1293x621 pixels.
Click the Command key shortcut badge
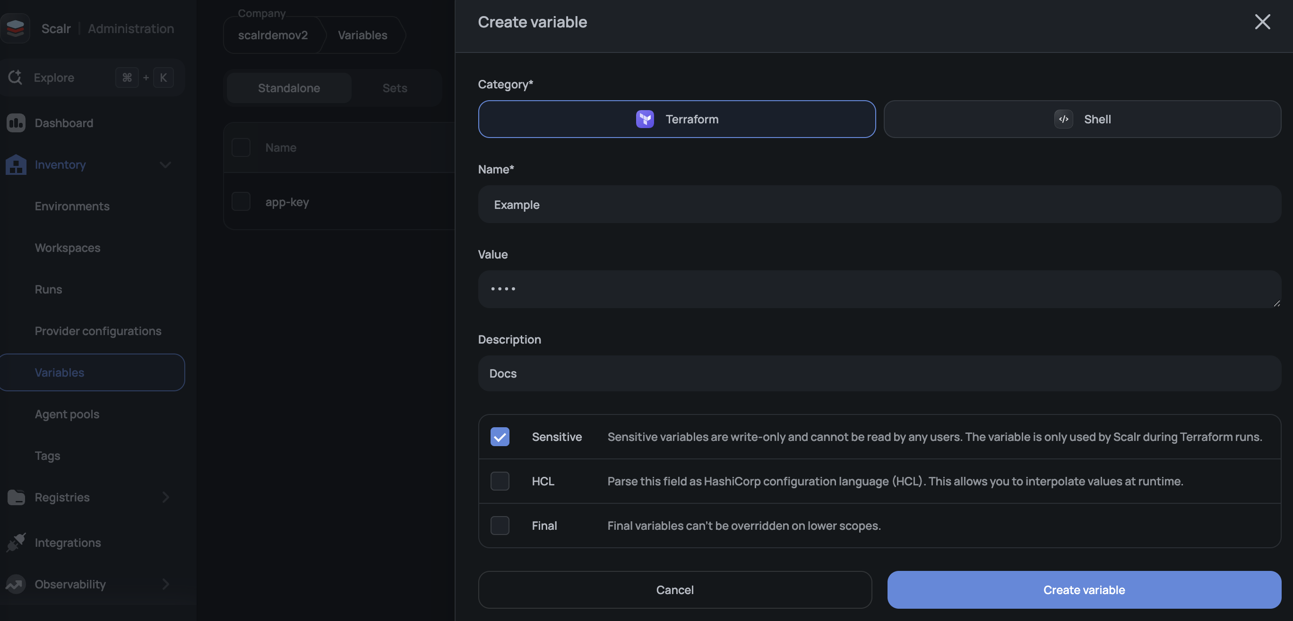pyautogui.click(x=127, y=78)
